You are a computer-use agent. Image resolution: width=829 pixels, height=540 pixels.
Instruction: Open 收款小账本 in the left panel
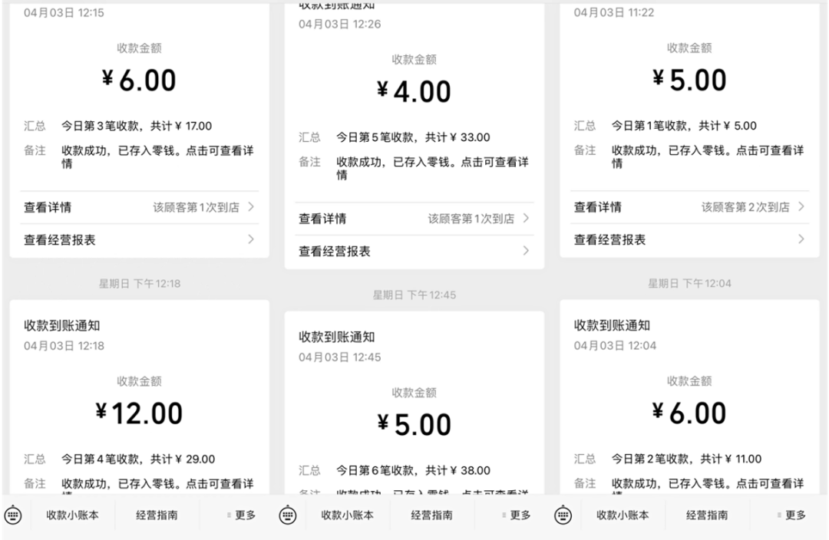[73, 515]
